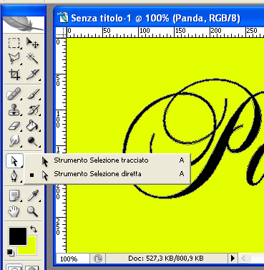Screen dimensions: 264x270
Task: Activate the Magic Wand tool
Action: [x=32, y=59]
